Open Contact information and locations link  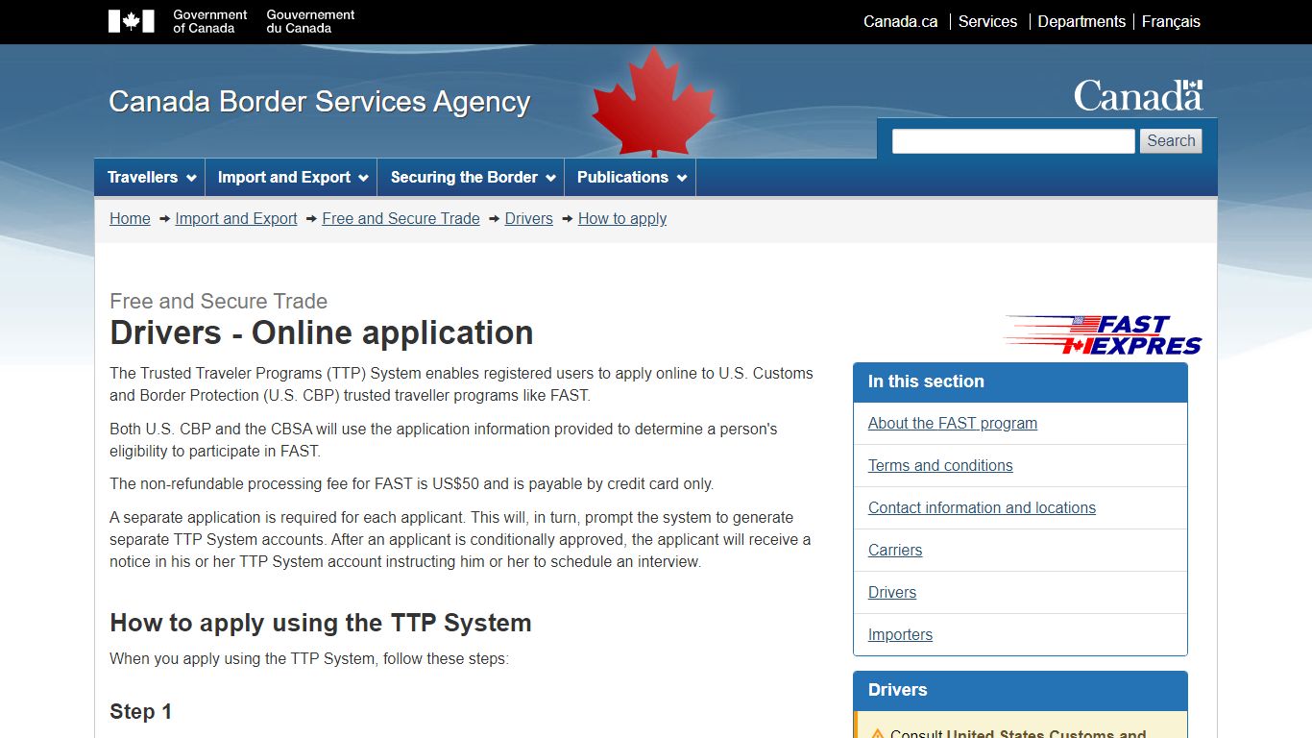click(982, 508)
